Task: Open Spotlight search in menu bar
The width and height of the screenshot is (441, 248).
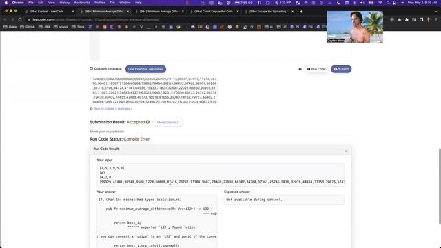Action: pyautogui.click(x=388, y=3)
